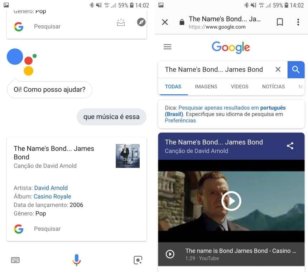Screen dimensions: 308x272
Task: Open the three-dot browser overflow menu
Action: click(298, 22)
